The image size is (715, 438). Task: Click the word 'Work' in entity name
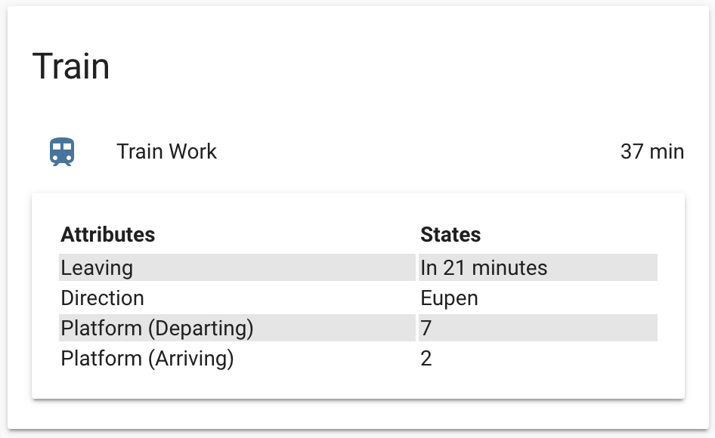click(193, 151)
